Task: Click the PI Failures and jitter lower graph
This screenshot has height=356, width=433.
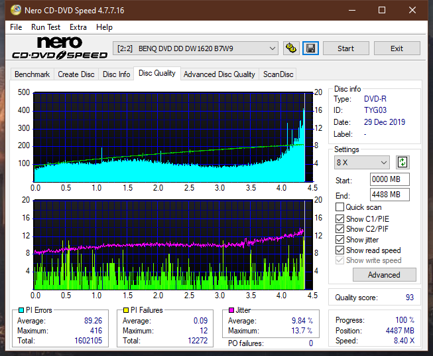Action: point(173,245)
